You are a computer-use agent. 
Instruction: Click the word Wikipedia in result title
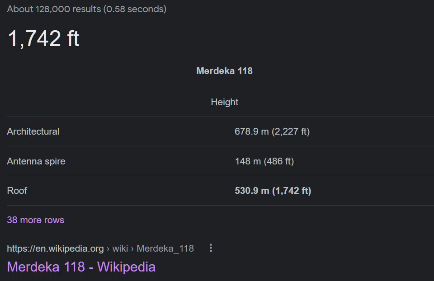[126, 267]
